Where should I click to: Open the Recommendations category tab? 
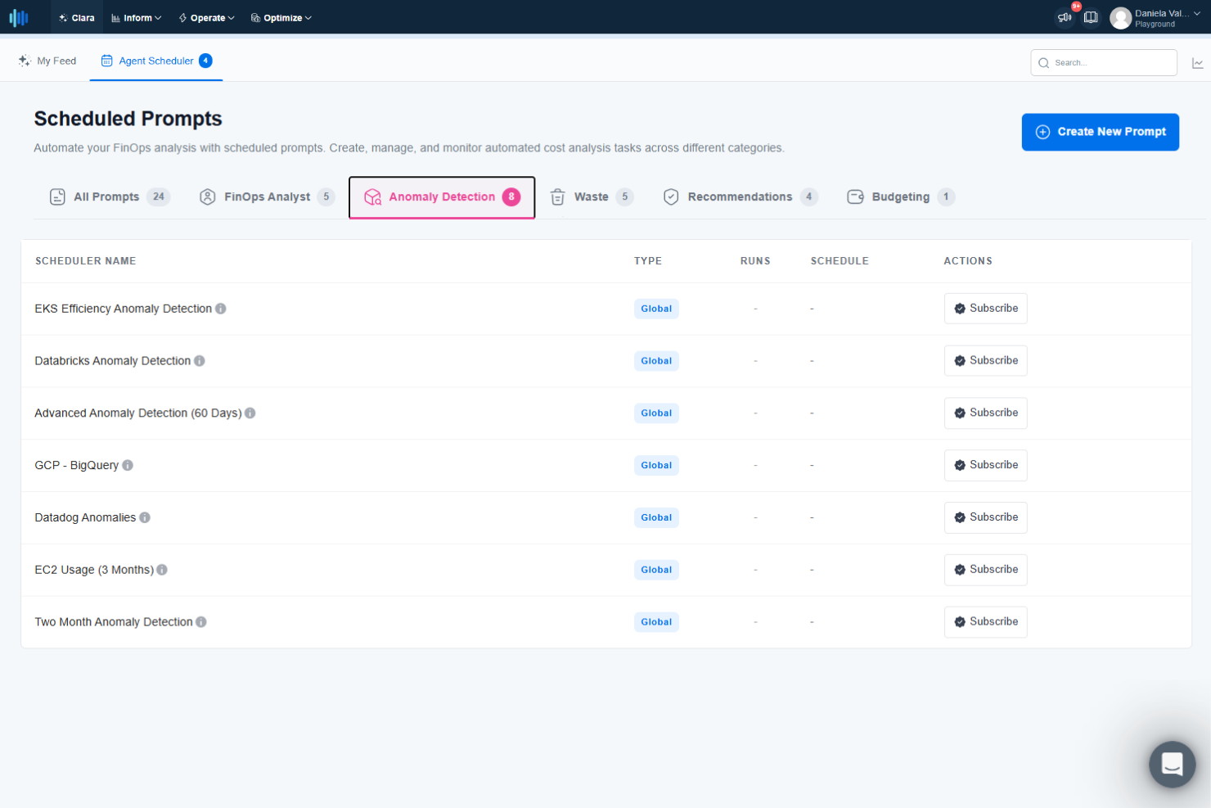tap(740, 196)
